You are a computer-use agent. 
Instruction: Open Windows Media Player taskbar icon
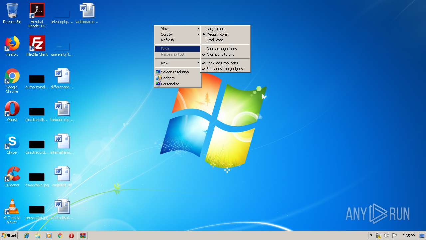coord(49,236)
